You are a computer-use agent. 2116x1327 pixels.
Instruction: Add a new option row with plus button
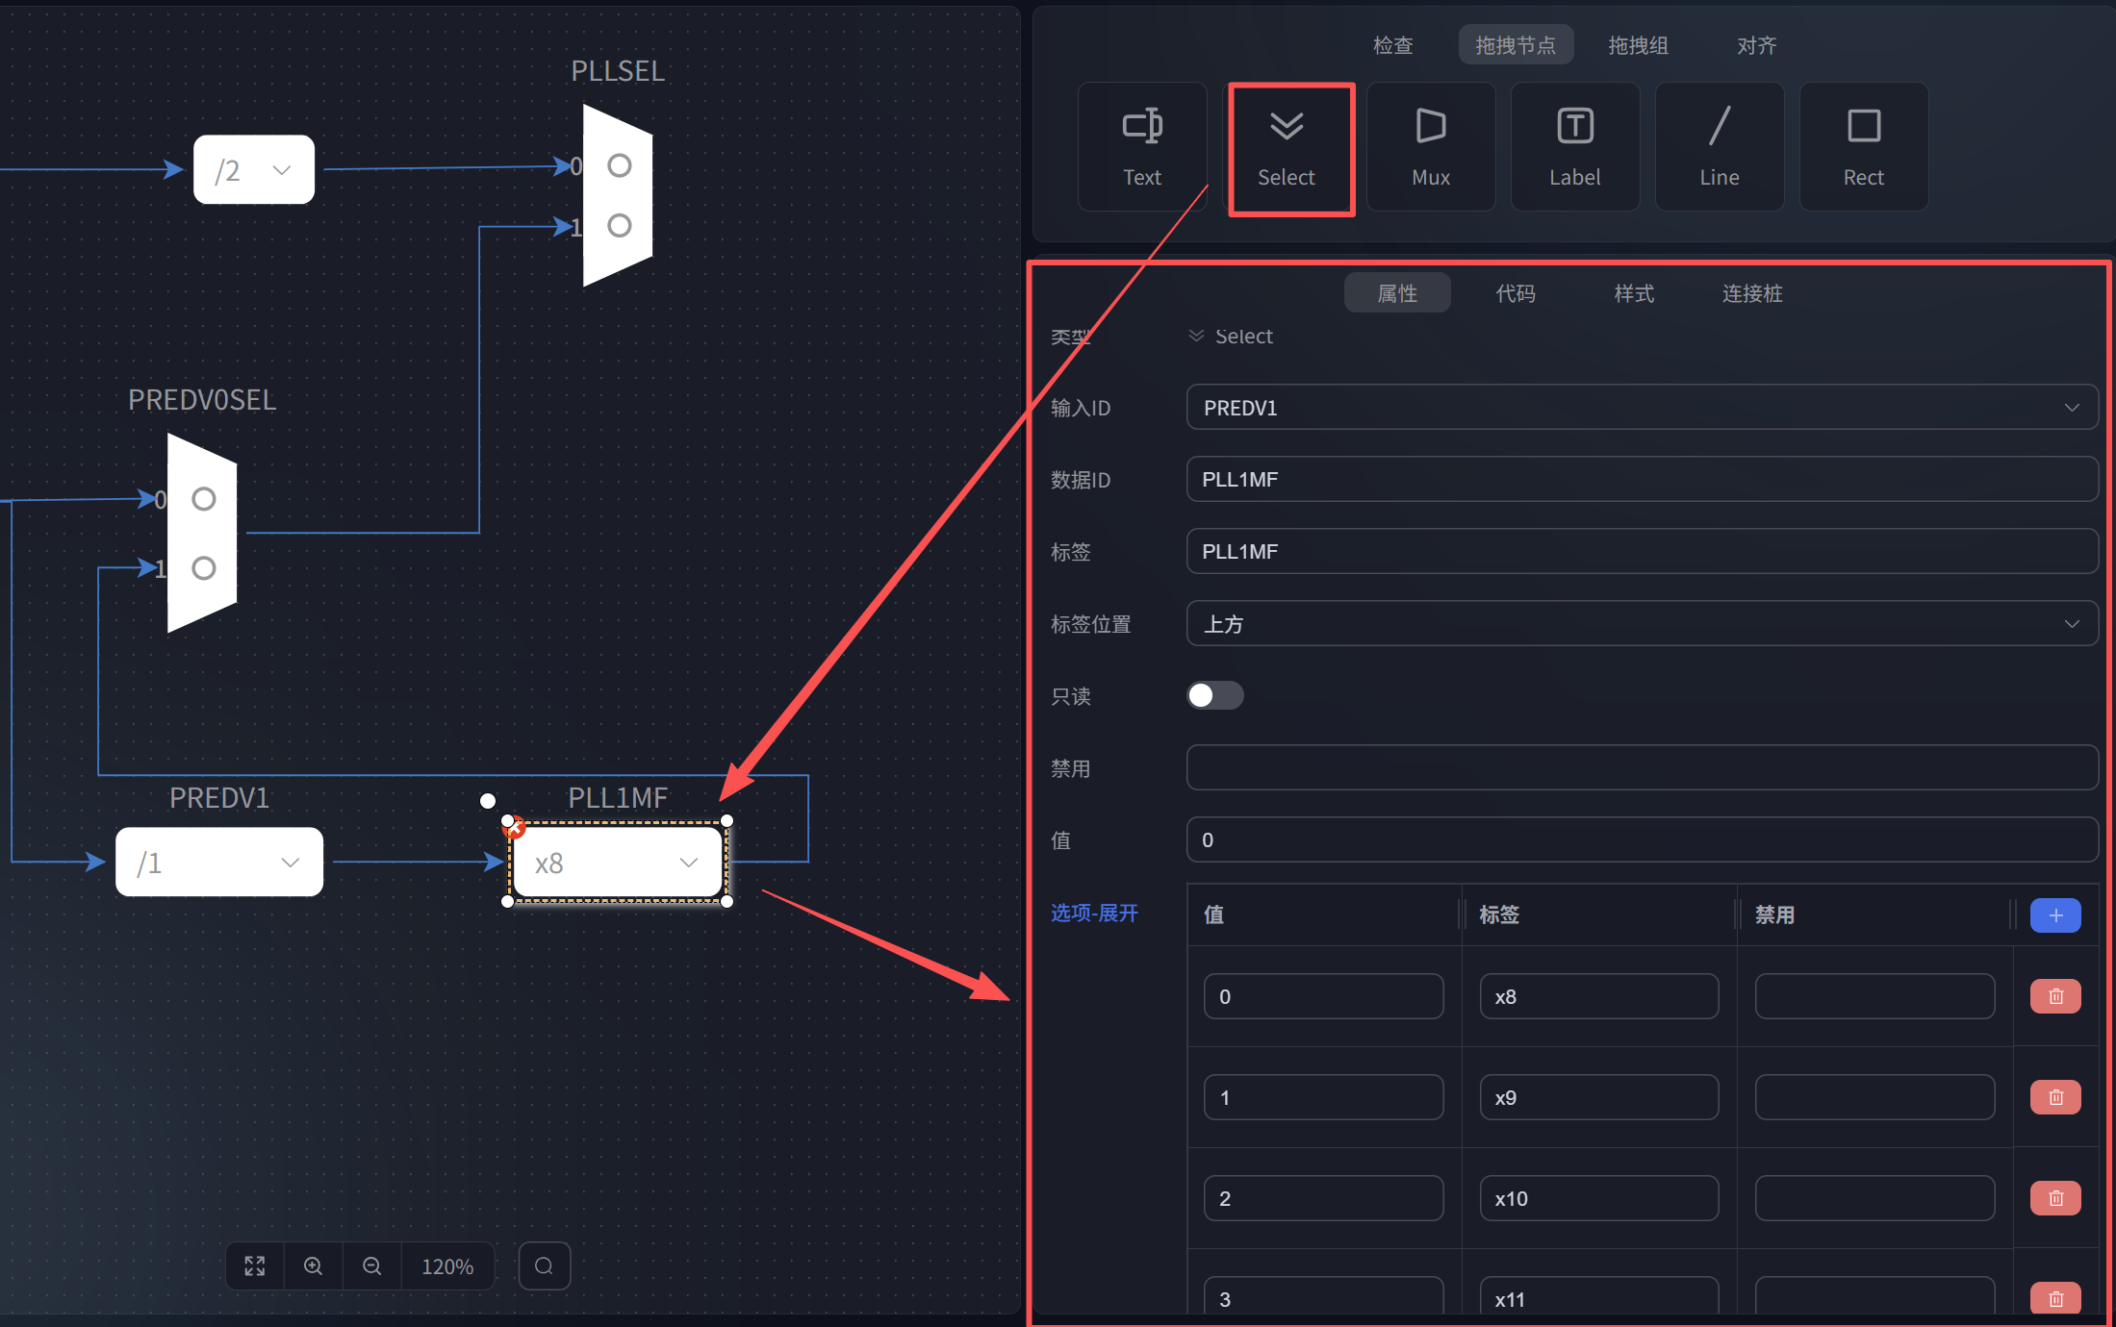coord(2055,915)
